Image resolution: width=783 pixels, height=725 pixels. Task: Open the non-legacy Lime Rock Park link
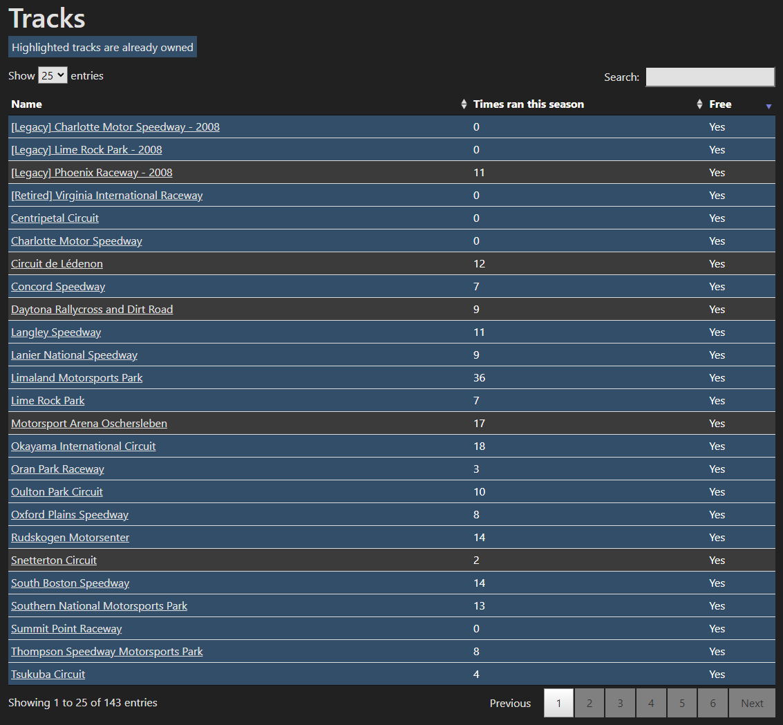click(48, 400)
